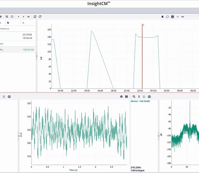Open alarms bell icon
Screen dimensions: 199x173
(162, 17)
